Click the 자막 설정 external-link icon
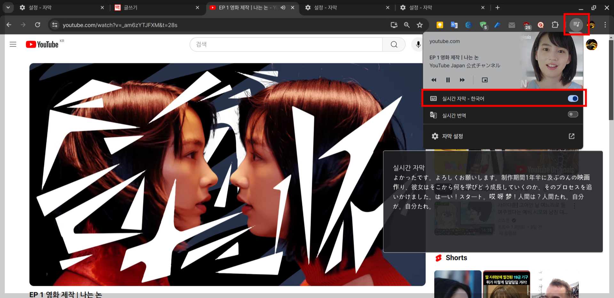 pyautogui.click(x=571, y=136)
